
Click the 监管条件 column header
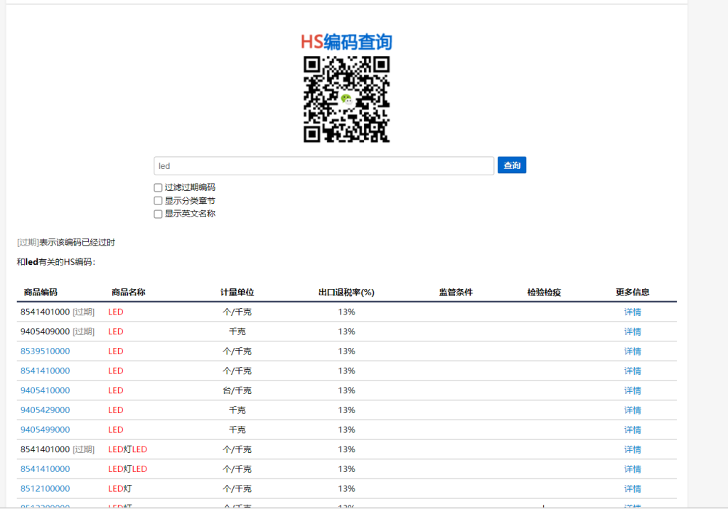click(x=456, y=292)
